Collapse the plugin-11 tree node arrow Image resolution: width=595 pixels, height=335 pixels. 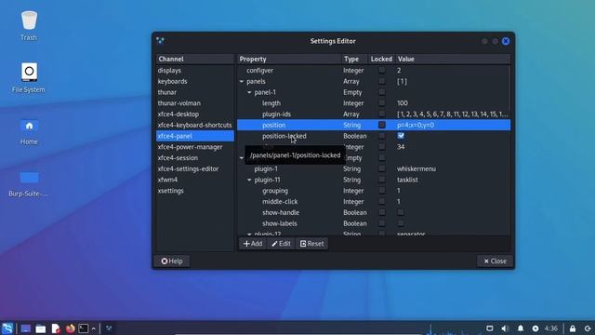point(249,180)
